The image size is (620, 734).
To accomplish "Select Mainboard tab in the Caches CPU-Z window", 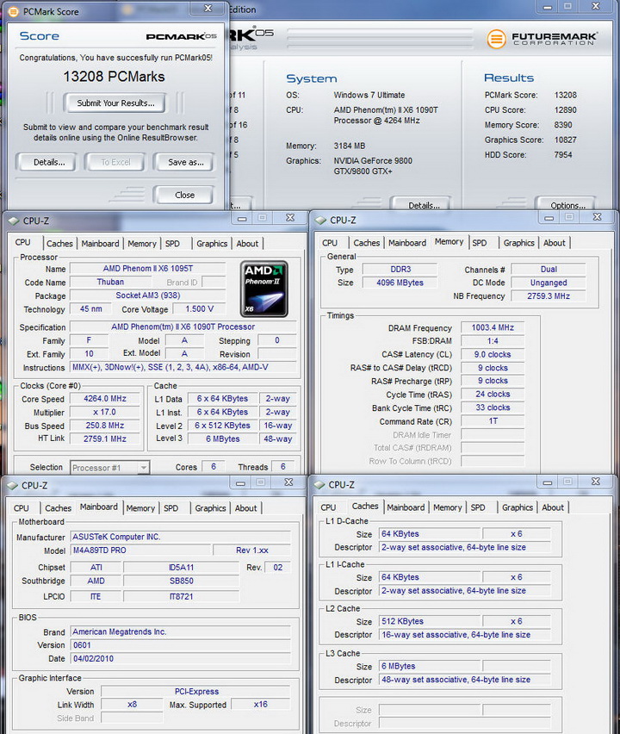I will [406, 507].
